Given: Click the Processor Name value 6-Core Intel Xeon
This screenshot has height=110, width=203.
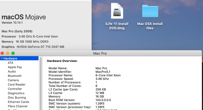Looking at the screenshot, I should tap(108, 75).
